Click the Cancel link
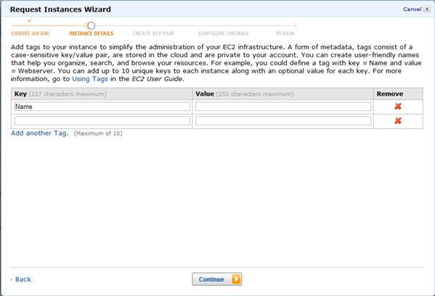 (x=412, y=9)
